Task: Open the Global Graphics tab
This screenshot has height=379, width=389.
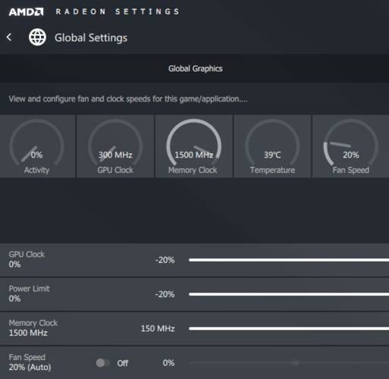Action: (x=196, y=68)
